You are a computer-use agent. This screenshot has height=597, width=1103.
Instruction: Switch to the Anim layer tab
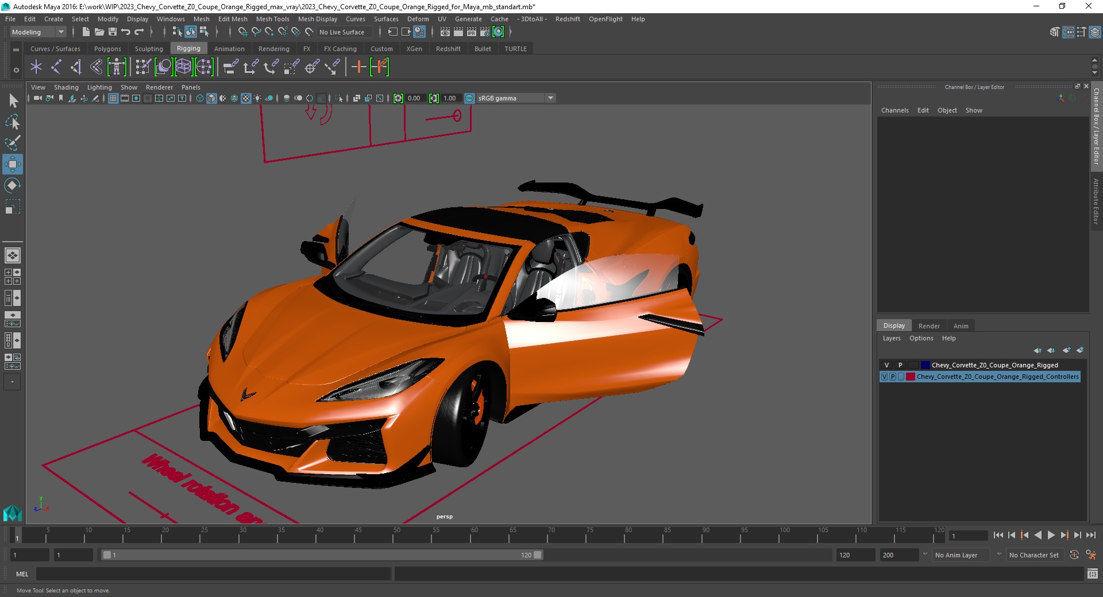tap(961, 326)
